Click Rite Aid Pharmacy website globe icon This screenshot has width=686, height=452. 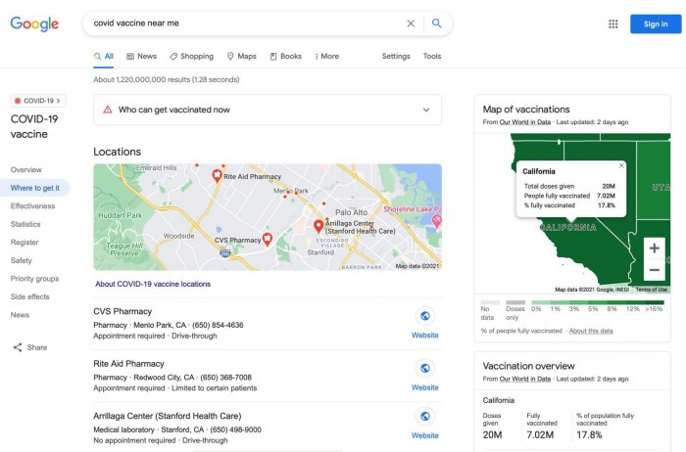coord(424,368)
